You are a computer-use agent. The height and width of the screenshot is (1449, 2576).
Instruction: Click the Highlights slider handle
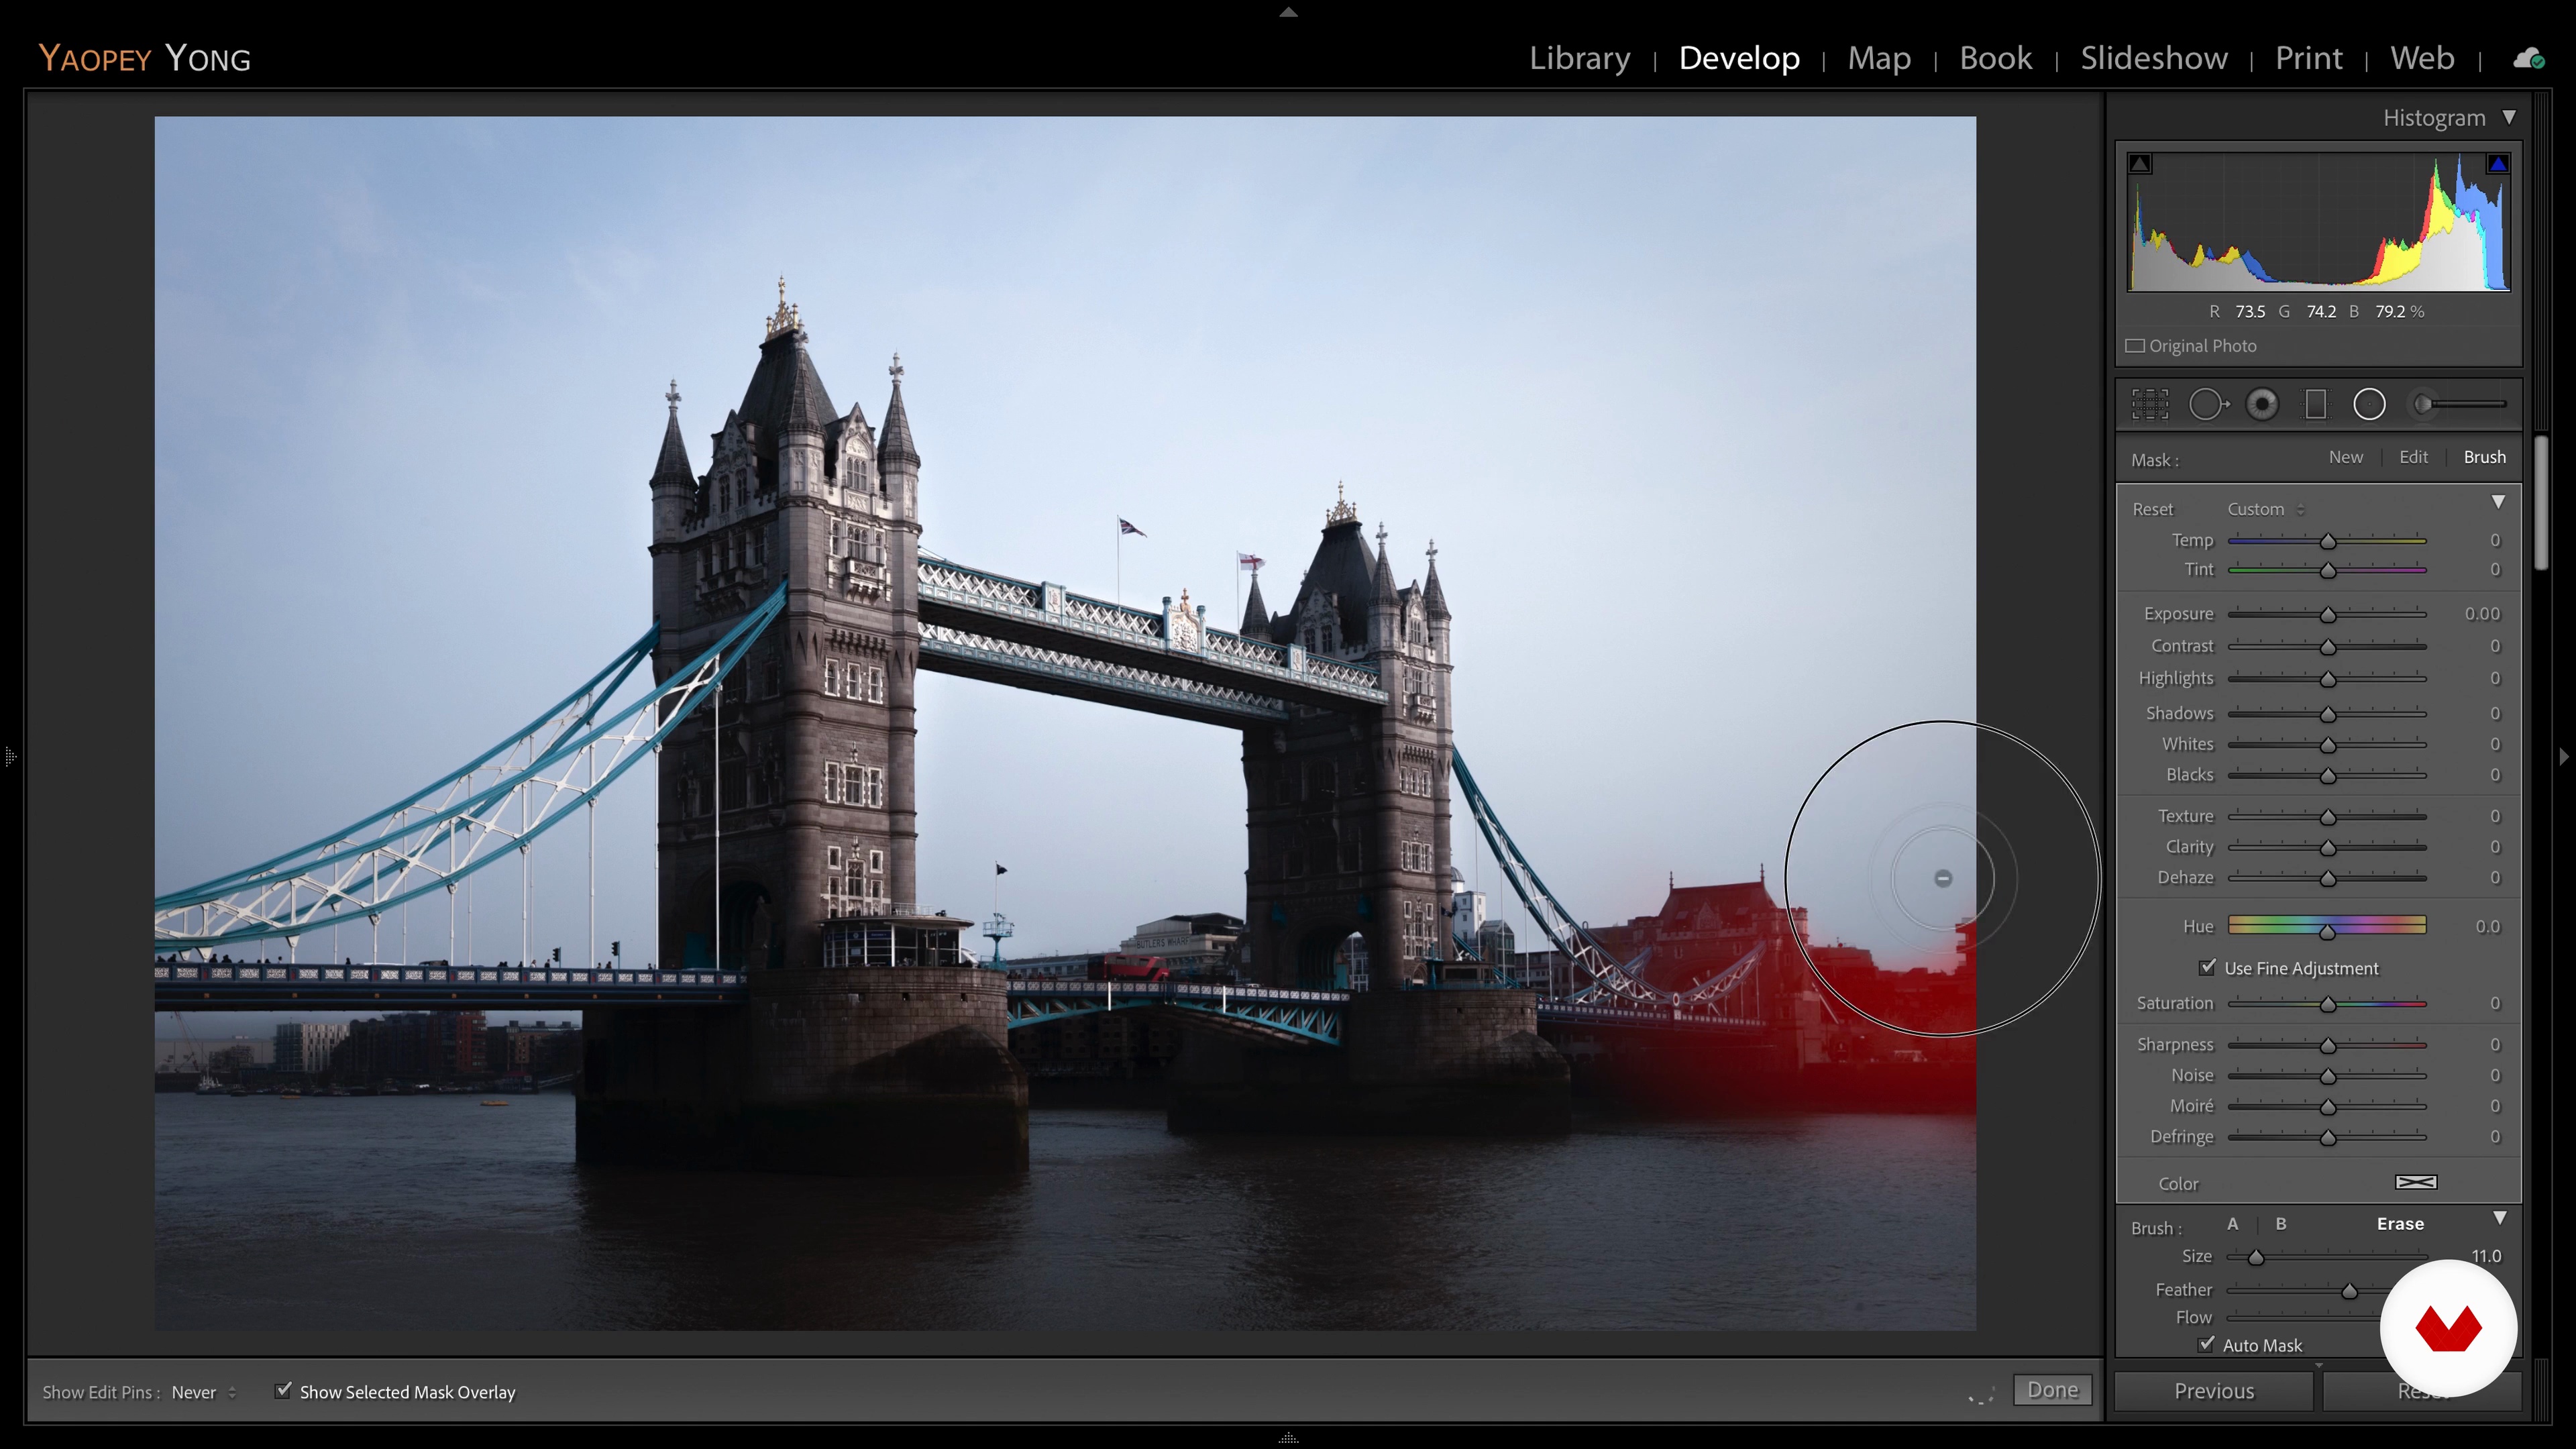click(x=2328, y=679)
